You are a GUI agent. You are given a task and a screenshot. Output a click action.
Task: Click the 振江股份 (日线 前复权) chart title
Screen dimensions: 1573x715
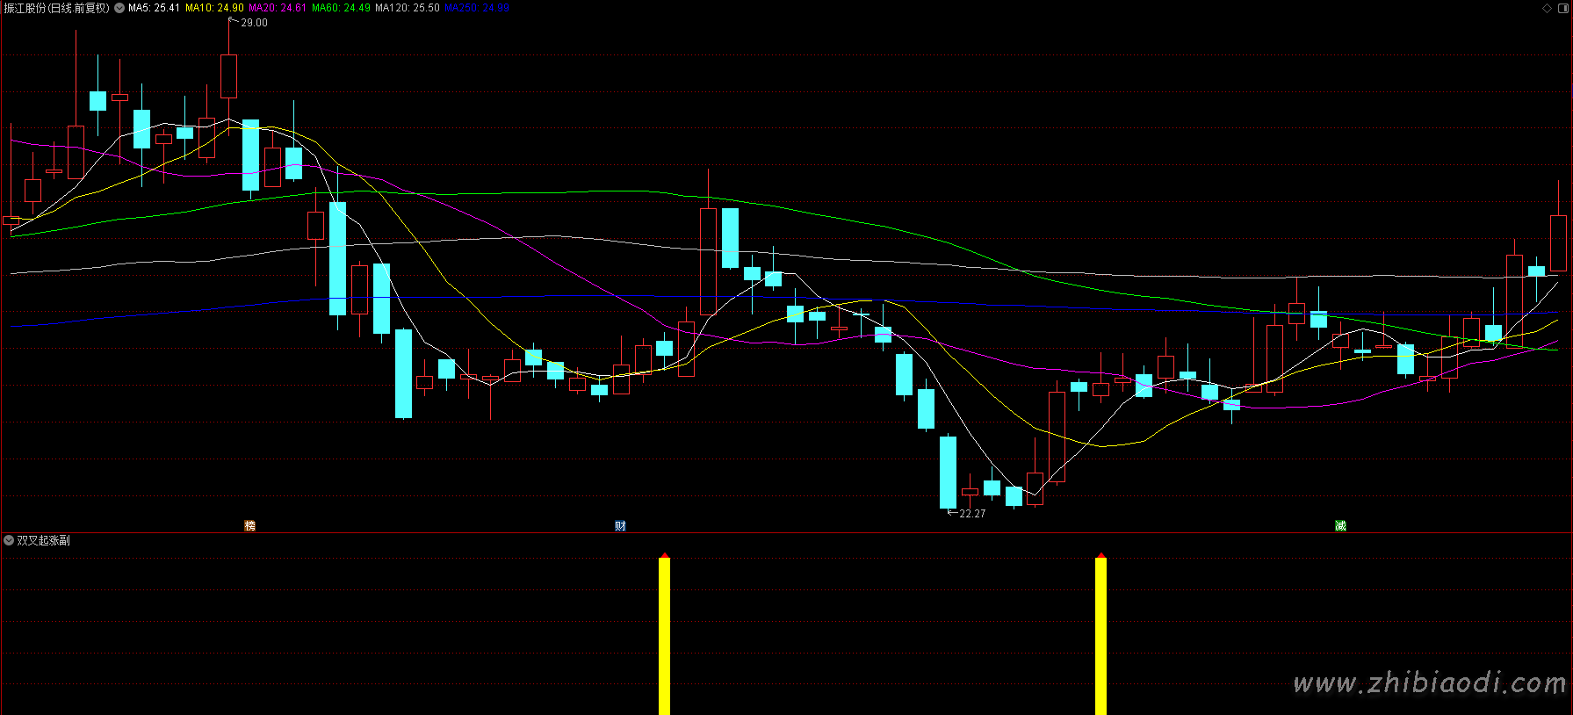[56, 8]
